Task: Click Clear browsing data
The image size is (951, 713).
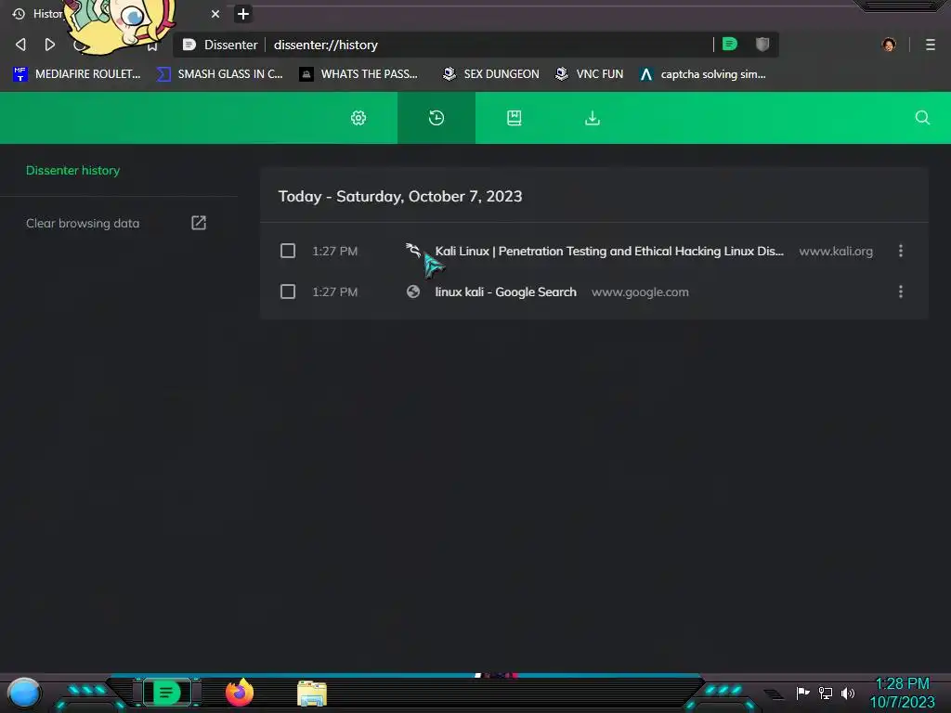Action: [x=83, y=223]
